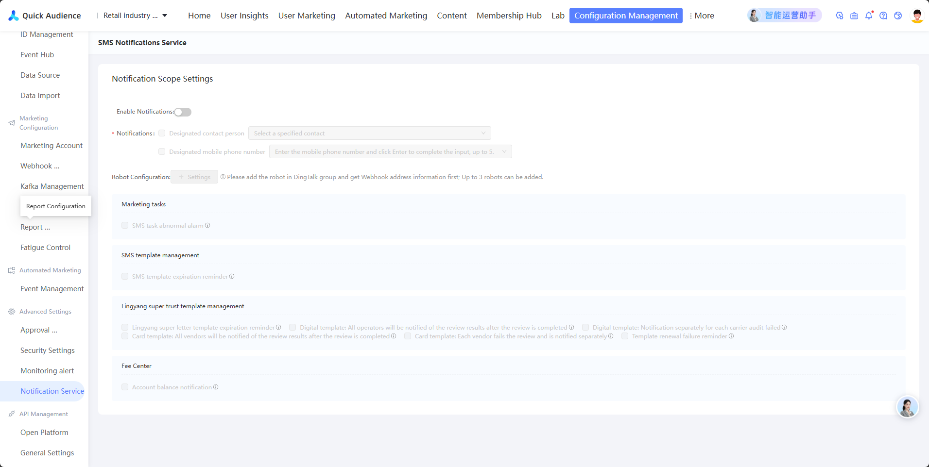
Task: Toggle the Enable Notifications switch
Action: point(183,112)
